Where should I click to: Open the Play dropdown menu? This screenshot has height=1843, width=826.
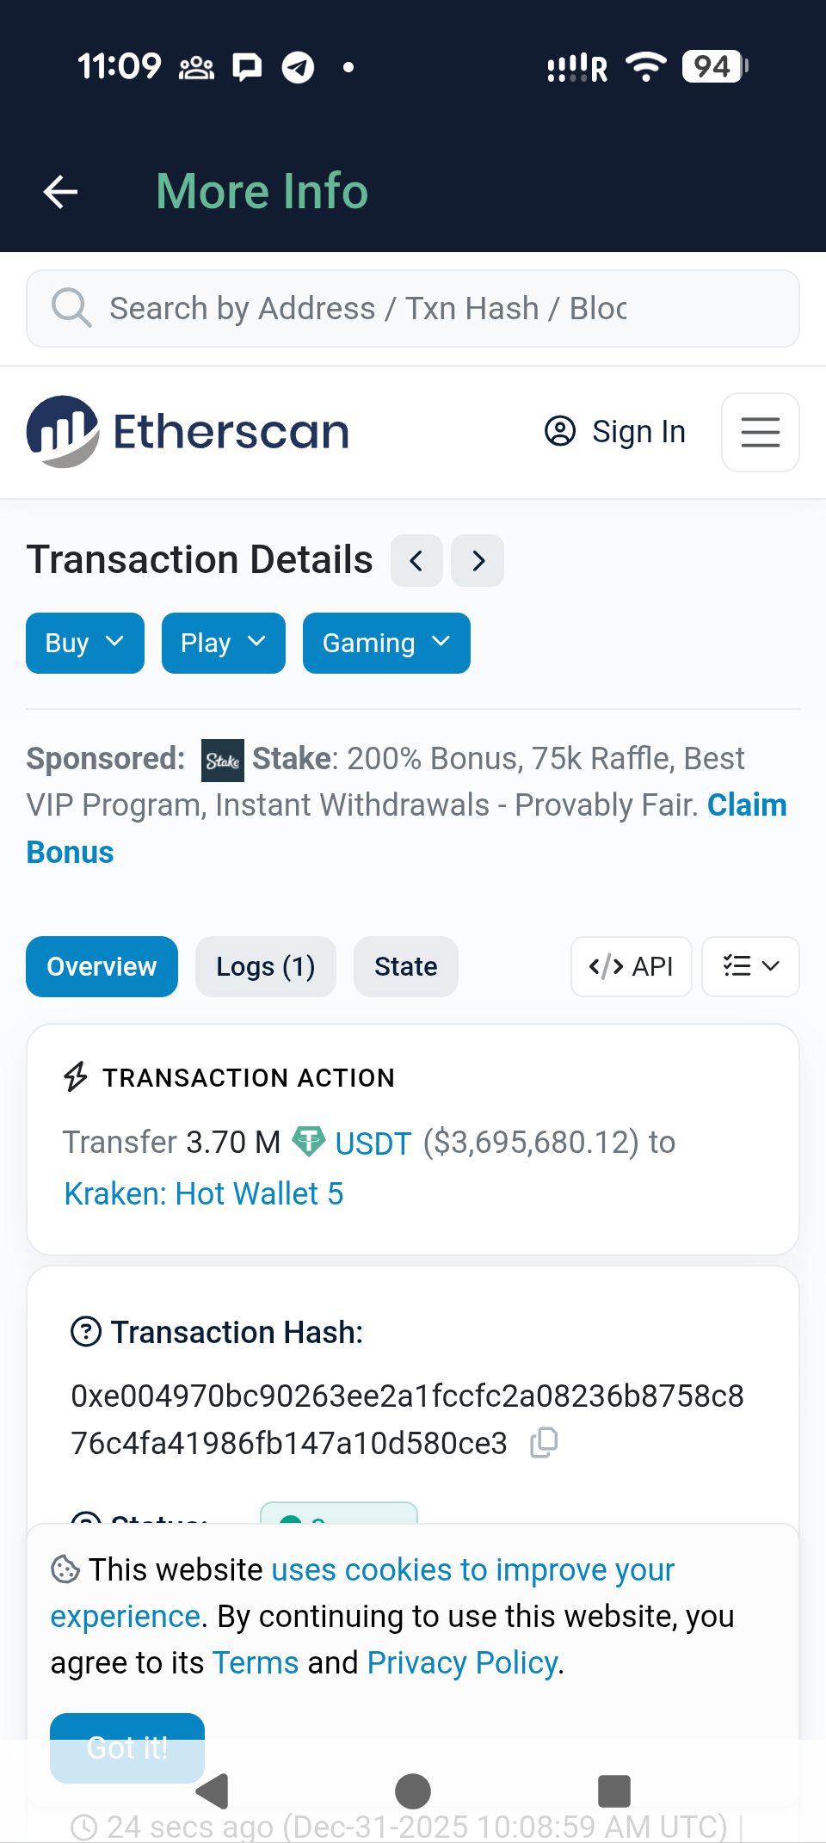point(223,643)
